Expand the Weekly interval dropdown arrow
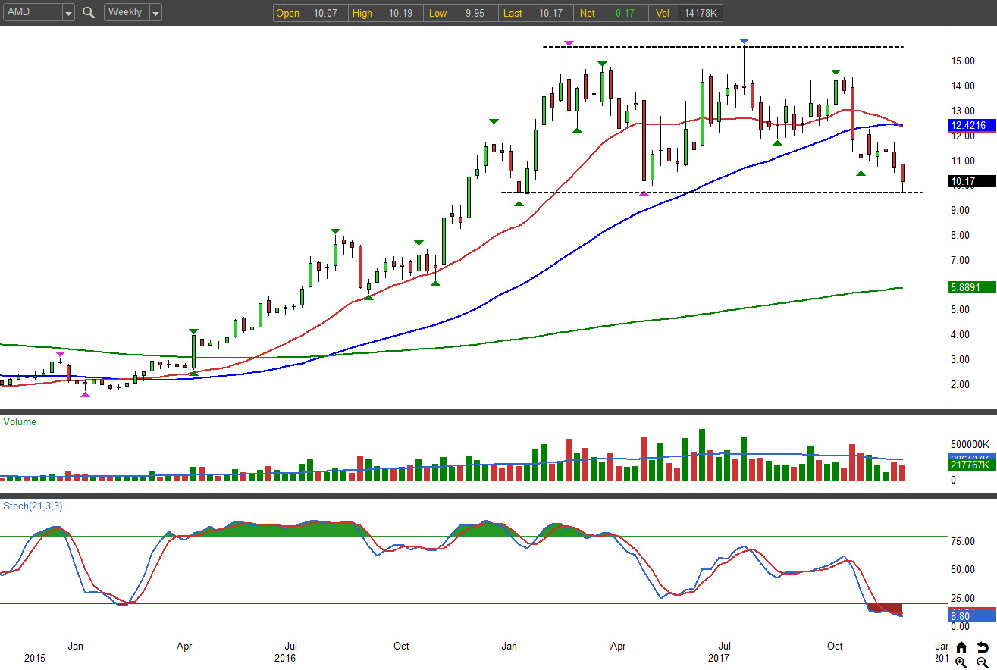The width and height of the screenshot is (997, 670). (x=155, y=13)
